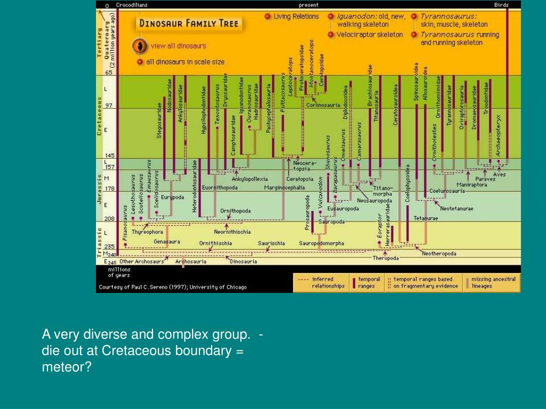This screenshot has height=409, width=546.
Task: Select the Thyreophora label
Action: [x=147, y=232]
